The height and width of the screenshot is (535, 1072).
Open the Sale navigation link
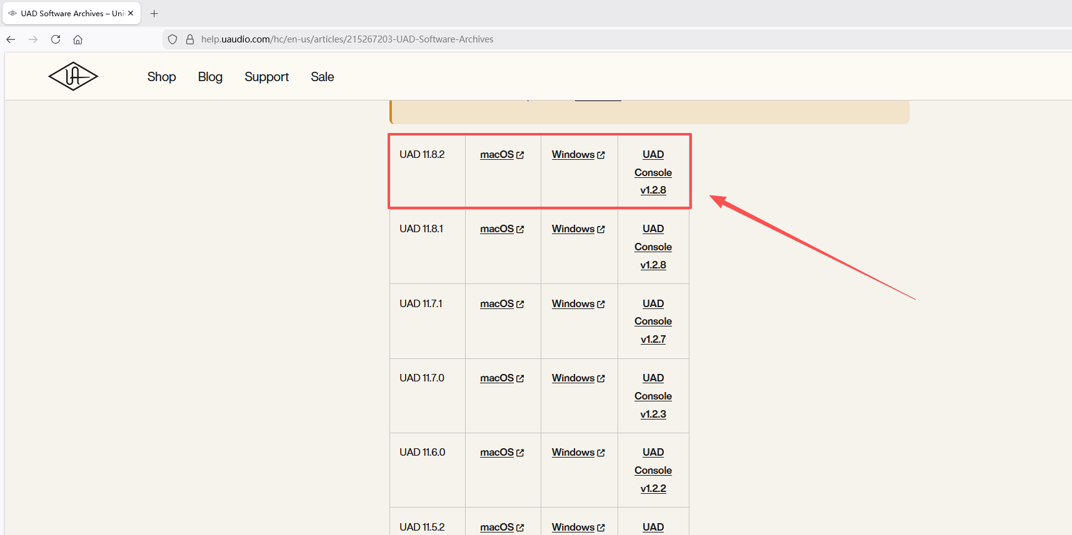[322, 77]
